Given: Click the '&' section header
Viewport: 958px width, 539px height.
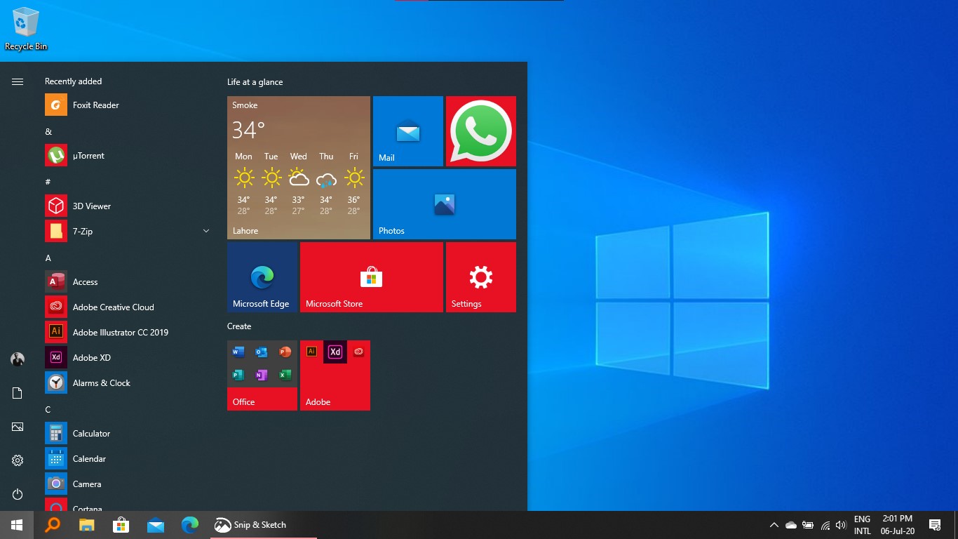Looking at the screenshot, I should click(x=48, y=132).
